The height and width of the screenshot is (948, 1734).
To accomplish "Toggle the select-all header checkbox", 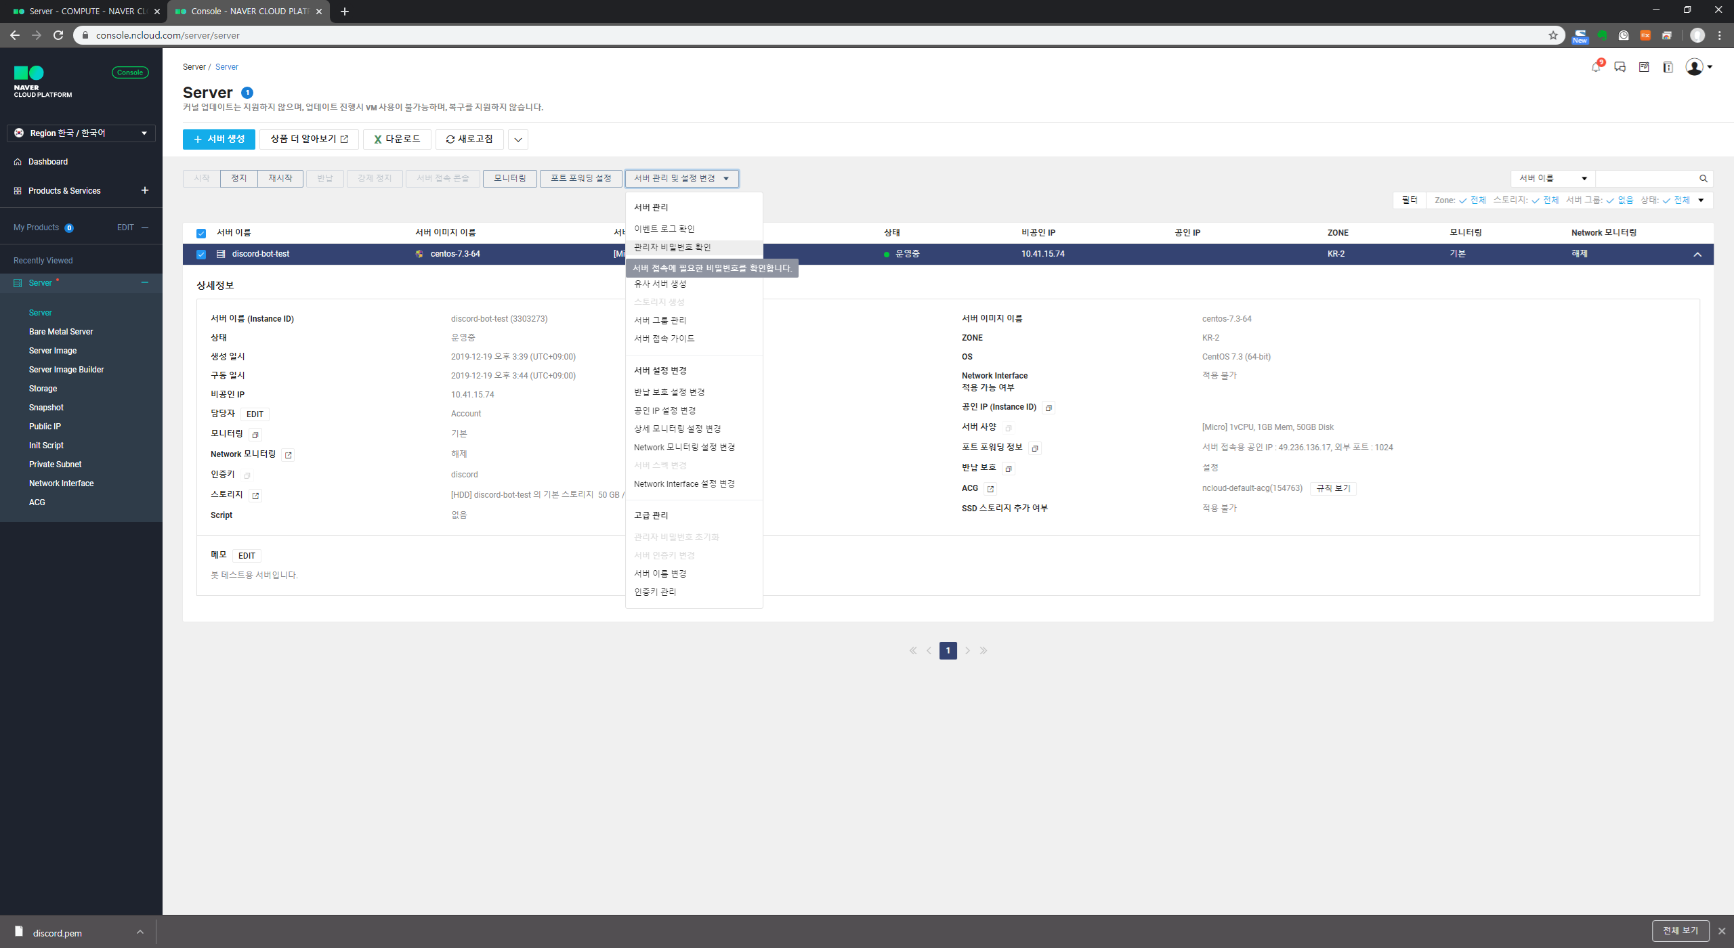I will point(201,233).
